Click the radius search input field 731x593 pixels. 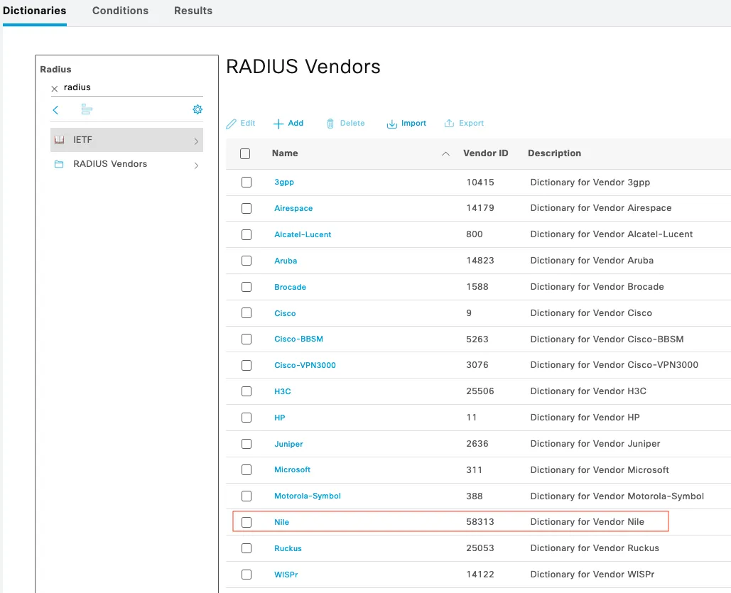click(132, 87)
